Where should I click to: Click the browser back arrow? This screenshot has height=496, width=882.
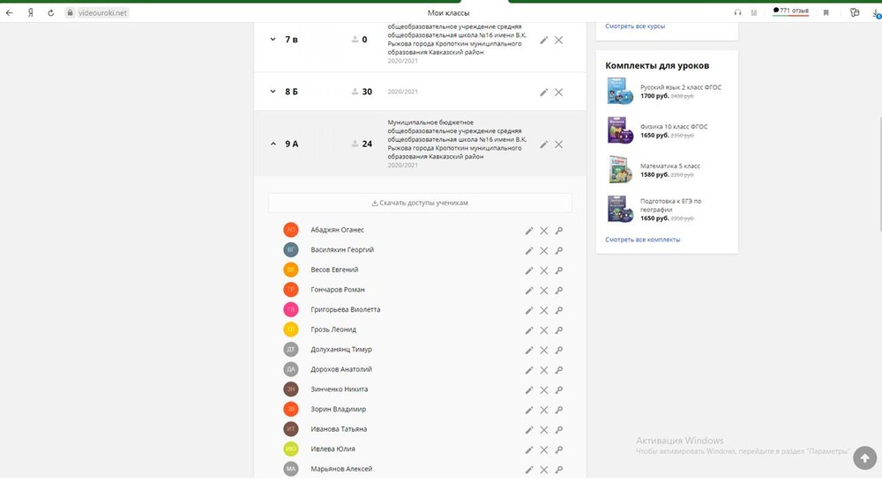[10, 13]
